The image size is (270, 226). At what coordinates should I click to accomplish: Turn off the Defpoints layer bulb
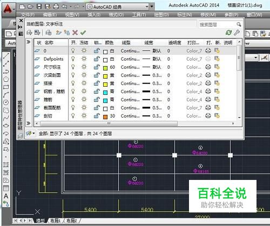coord(73,59)
